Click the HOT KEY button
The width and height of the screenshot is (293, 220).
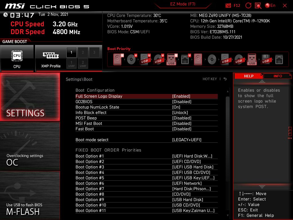point(210,79)
